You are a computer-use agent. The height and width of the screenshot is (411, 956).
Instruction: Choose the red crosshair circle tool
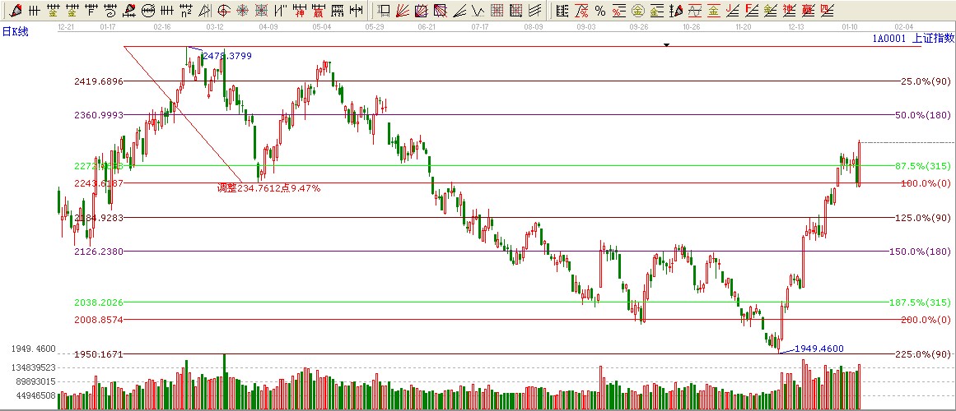(223, 11)
